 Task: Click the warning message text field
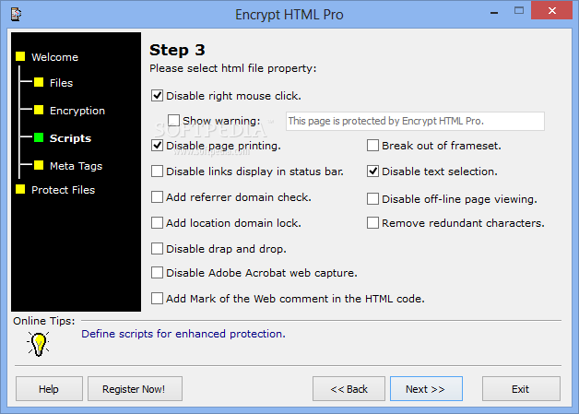coord(415,121)
